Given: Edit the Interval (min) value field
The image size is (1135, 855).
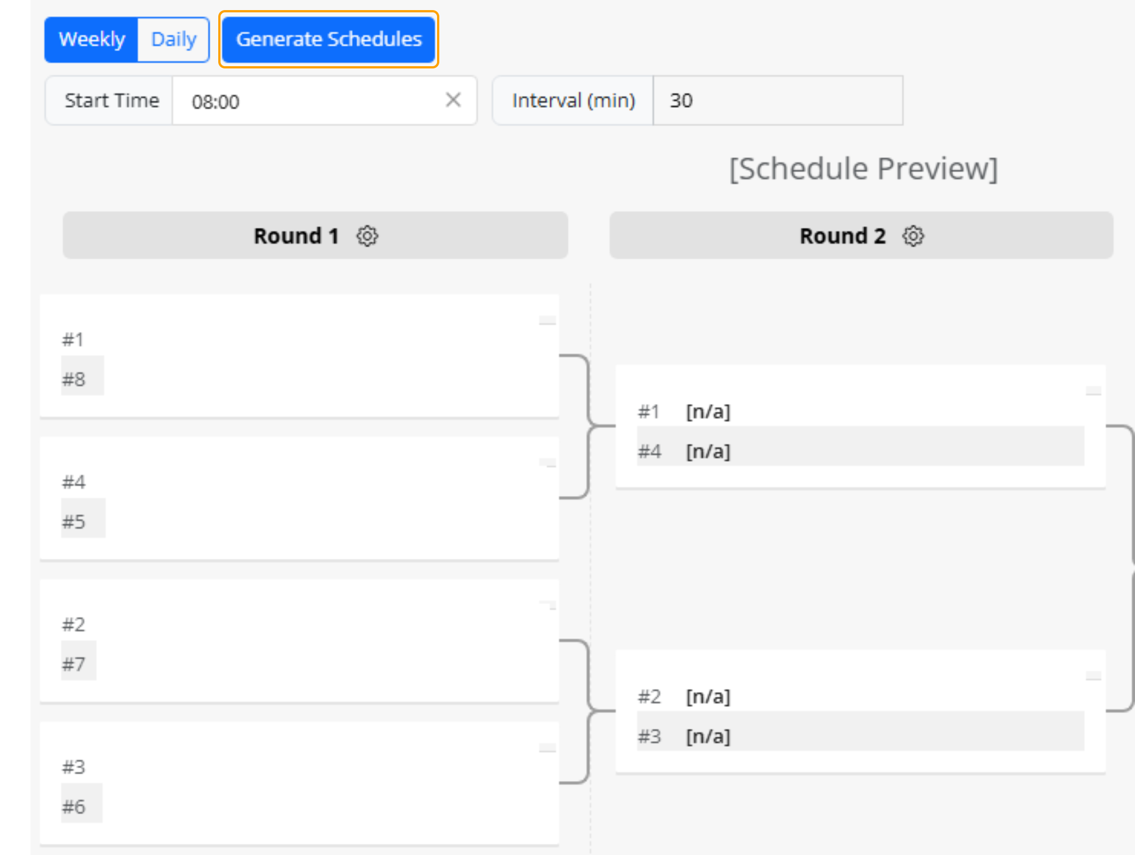Looking at the screenshot, I should [777, 101].
